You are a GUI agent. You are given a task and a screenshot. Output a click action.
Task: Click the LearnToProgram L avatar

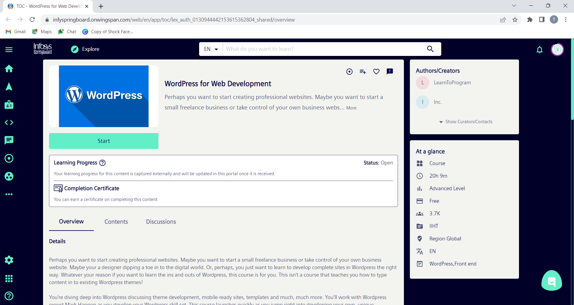[x=422, y=83]
